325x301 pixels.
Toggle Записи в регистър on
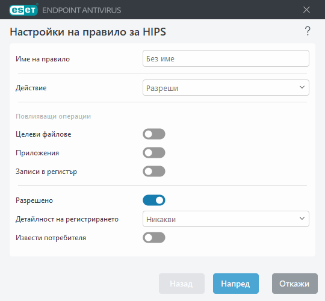pyautogui.click(x=154, y=172)
